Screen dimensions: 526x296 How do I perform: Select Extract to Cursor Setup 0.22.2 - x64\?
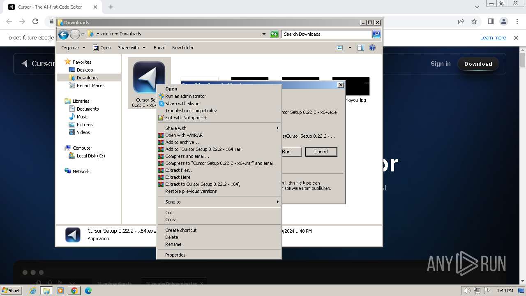tap(219, 184)
